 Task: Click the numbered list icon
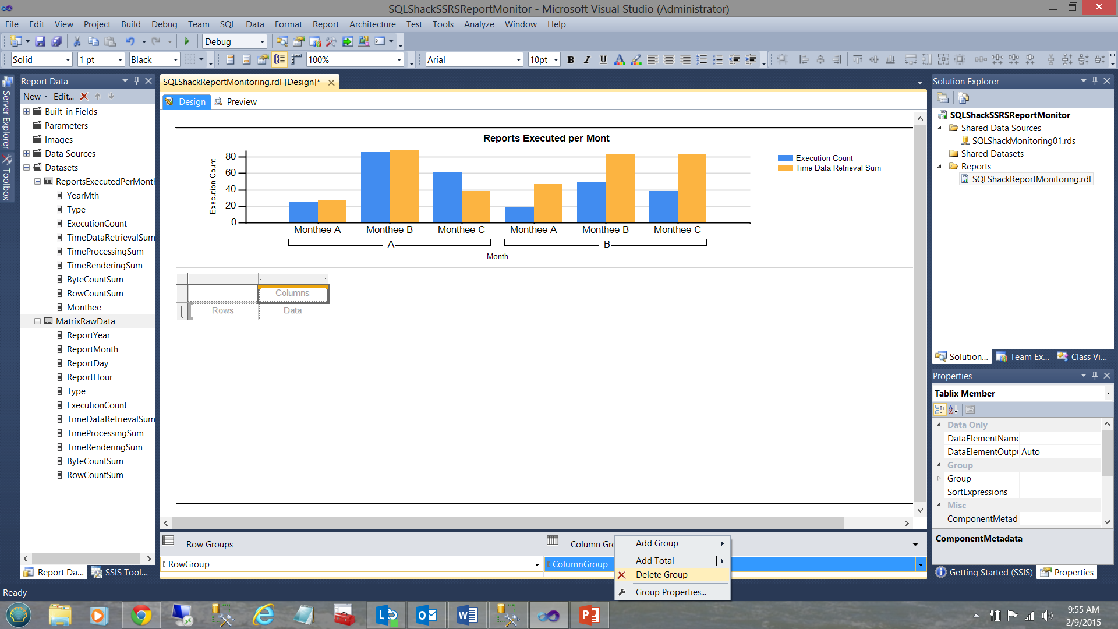coord(702,59)
